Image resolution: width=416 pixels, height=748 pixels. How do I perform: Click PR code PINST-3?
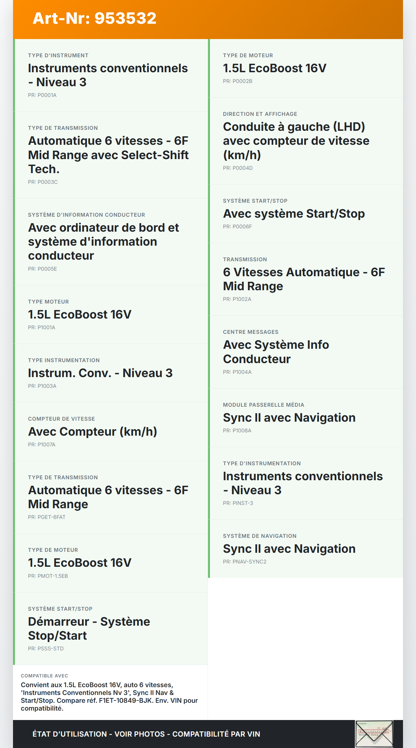click(x=238, y=503)
